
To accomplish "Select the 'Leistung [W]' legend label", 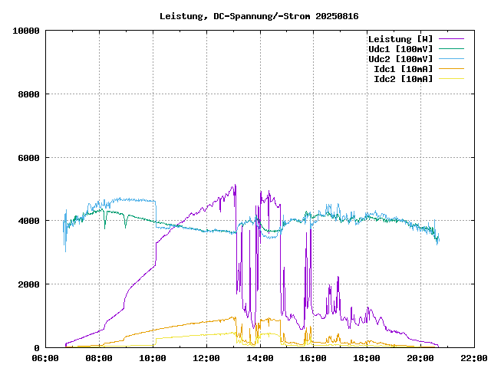I will (x=400, y=38).
